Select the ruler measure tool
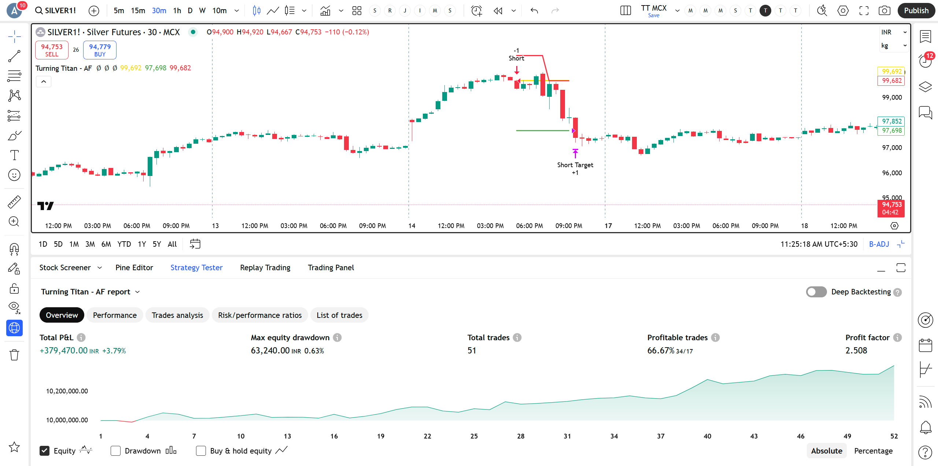Screen dimensions: 938x466 tap(14, 202)
